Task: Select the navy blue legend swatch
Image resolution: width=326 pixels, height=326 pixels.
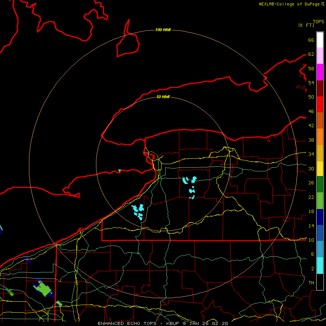Action: point(320,217)
